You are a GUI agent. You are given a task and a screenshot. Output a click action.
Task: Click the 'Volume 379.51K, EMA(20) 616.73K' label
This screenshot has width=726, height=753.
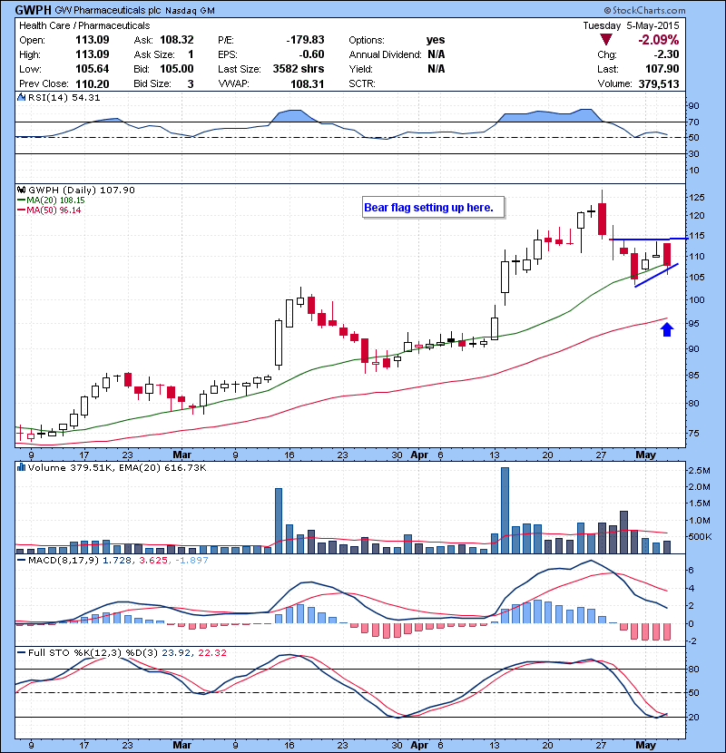[x=117, y=467]
